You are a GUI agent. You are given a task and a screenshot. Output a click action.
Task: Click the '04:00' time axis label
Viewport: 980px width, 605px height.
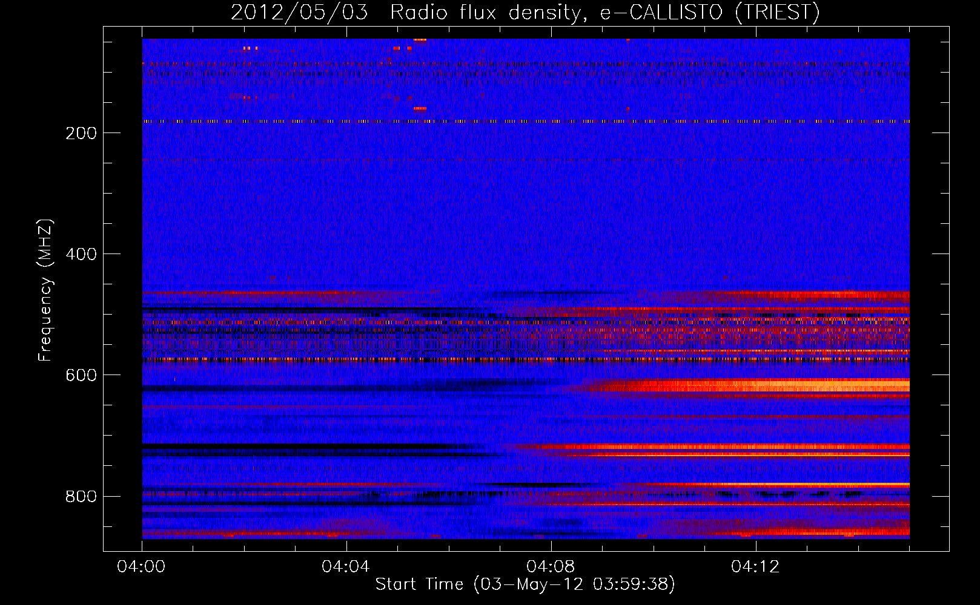click(141, 567)
